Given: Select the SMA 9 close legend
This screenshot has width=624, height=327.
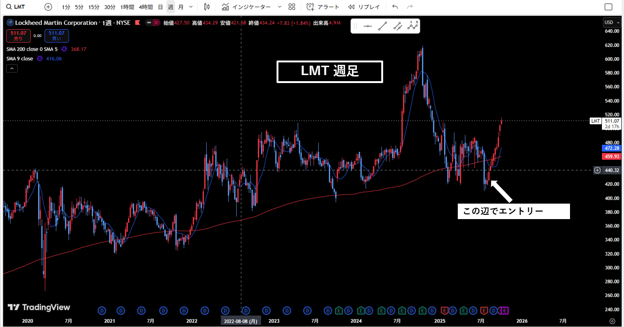Looking at the screenshot, I should (x=20, y=59).
